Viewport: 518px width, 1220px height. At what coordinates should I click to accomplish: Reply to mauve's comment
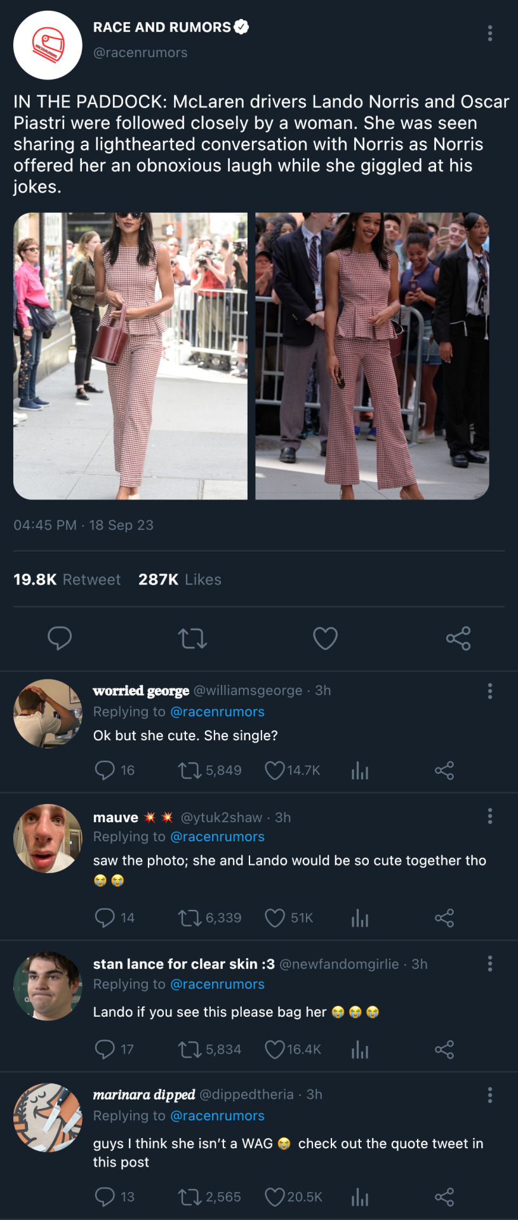(104, 918)
